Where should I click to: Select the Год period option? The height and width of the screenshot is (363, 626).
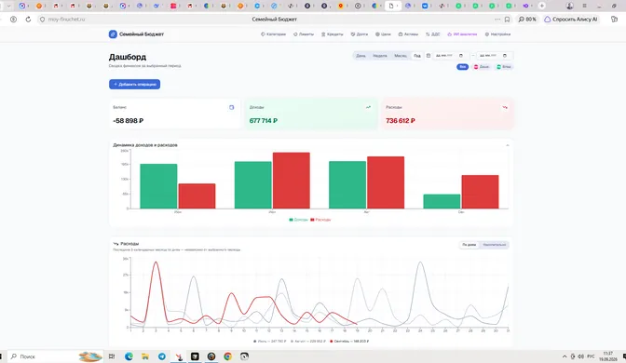[x=417, y=56]
